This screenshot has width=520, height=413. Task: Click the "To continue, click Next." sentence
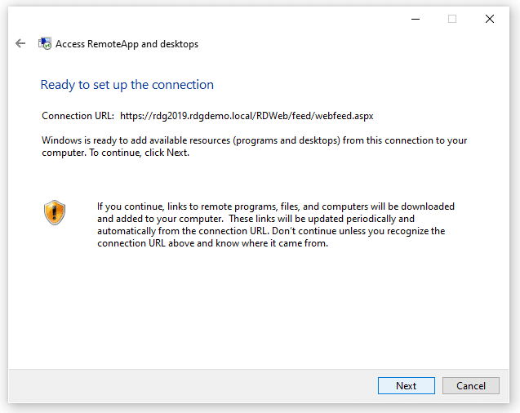139,153
